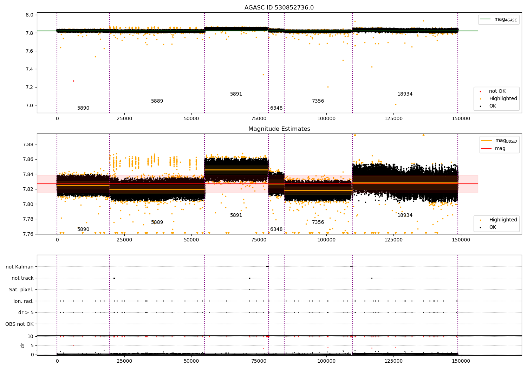
Task: Click OBSID label 5889 in Magnitude Estimates plot
Action: [157, 222]
